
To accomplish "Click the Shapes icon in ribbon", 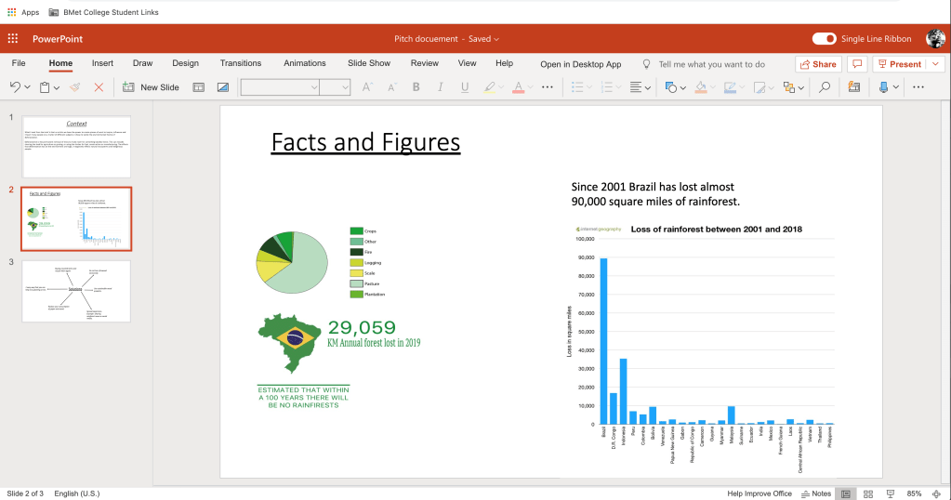I will [671, 87].
